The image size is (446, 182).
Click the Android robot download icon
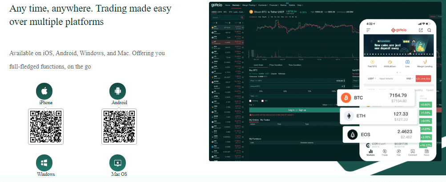tap(117, 91)
